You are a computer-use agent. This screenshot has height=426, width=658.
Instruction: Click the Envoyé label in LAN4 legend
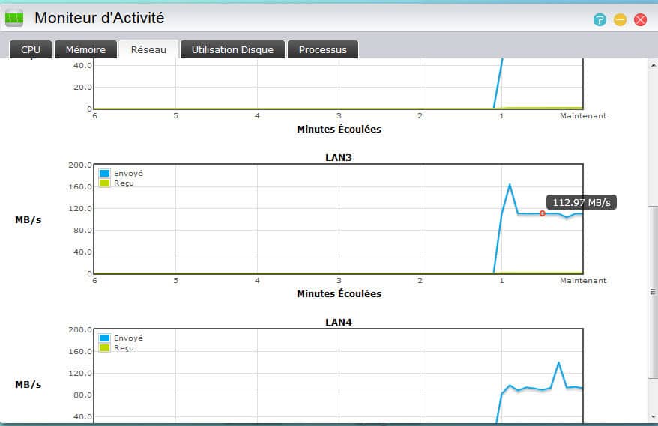[x=128, y=338]
